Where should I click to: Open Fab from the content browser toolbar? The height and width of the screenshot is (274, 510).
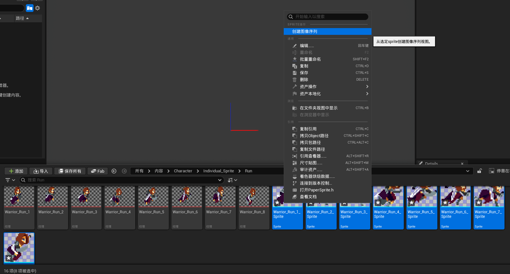pyautogui.click(x=98, y=171)
